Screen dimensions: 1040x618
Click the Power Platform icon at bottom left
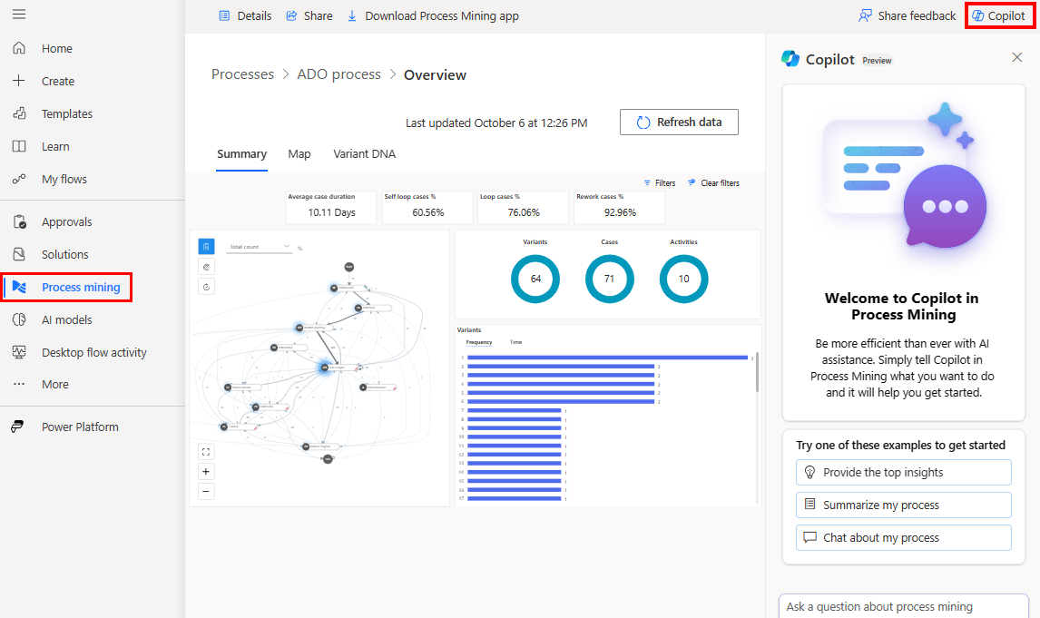pyautogui.click(x=15, y=427)
